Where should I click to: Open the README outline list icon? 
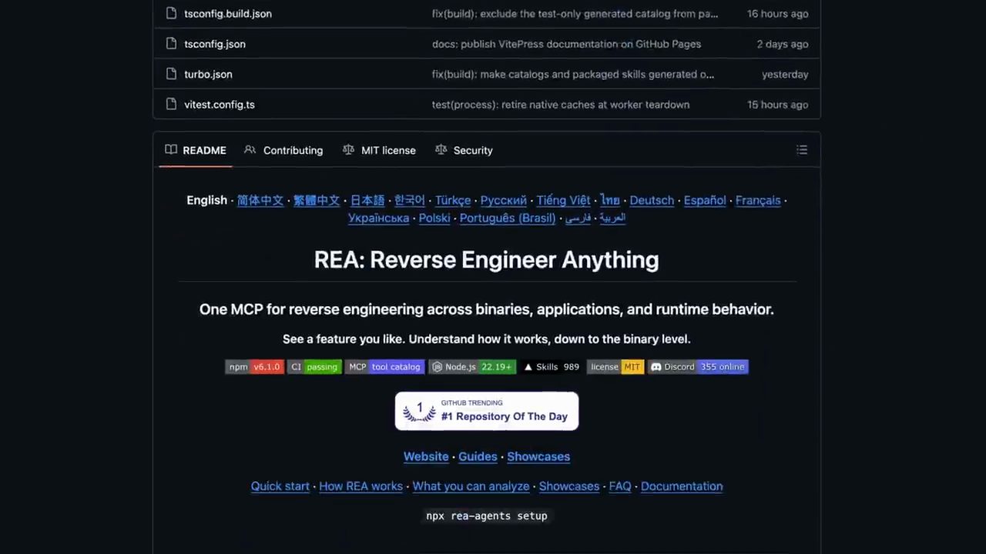click(802, 150)
